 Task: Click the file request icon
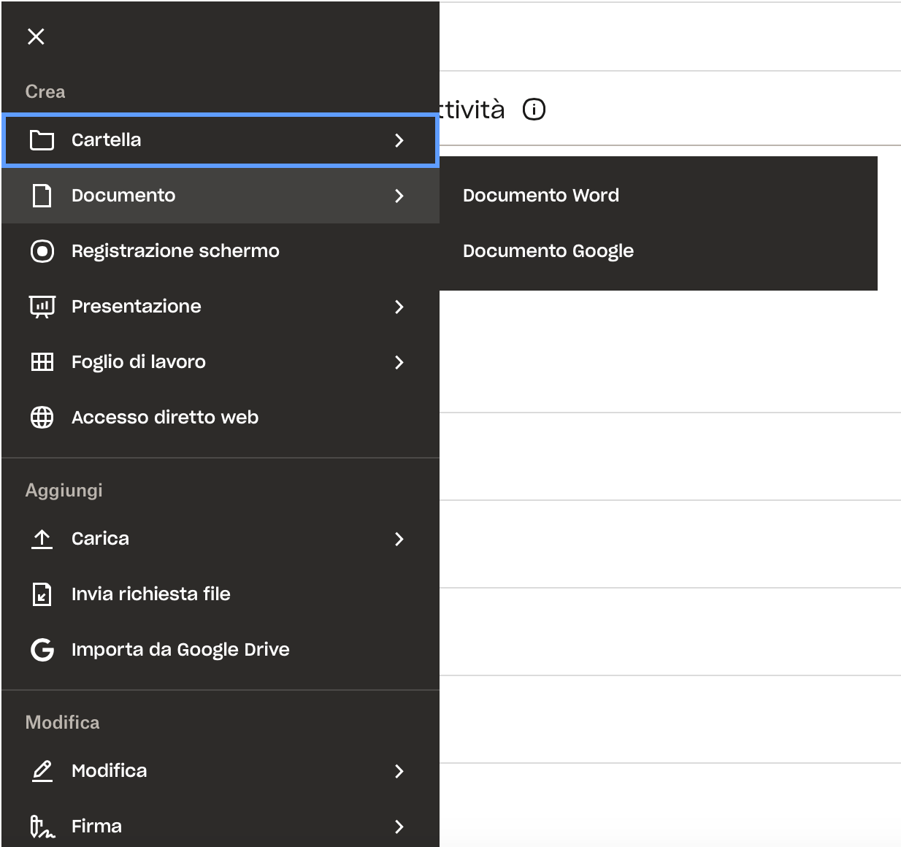coord(42,594)
